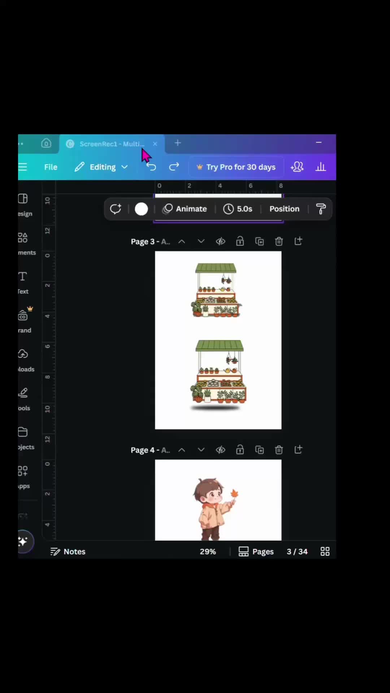Viewport: 390px width, 693px height.
Task: Open the Design panel in sidebar
Action: point(25,205)
